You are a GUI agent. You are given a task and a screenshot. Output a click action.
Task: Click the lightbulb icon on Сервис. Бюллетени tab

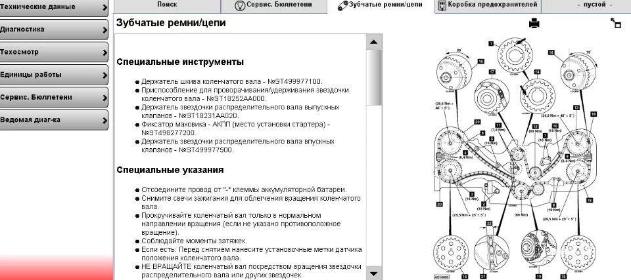240,6
